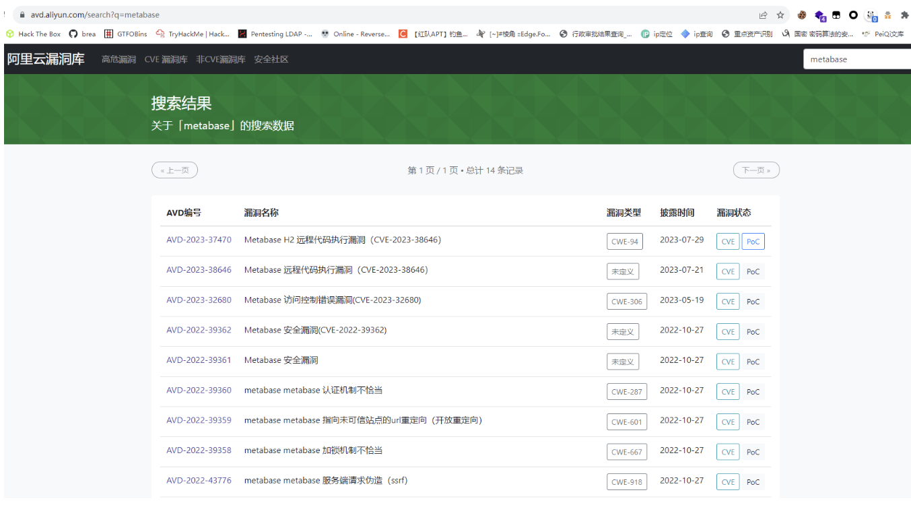Image resolution: width=911 pixels, height=507 pixels.
Task: Click the 披露时间 column header
Action: [x=677, y=213]
